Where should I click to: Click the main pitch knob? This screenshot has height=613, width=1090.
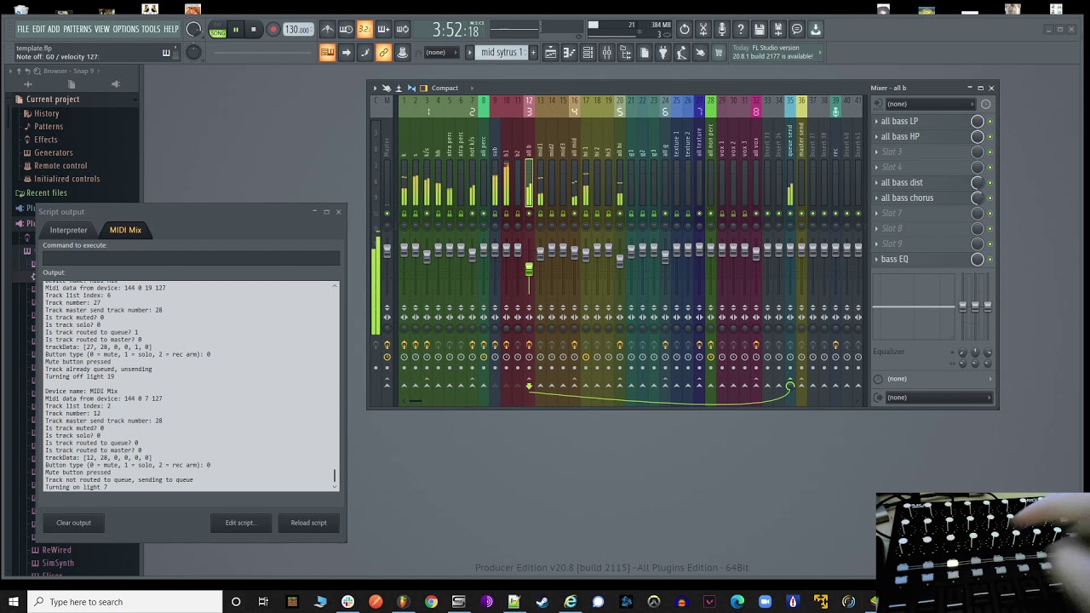pyautogui.click(x=193, y=53)
